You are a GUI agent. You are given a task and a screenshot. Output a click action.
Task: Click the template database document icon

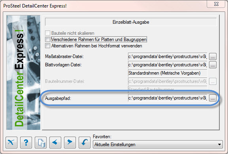coord(41,143)
